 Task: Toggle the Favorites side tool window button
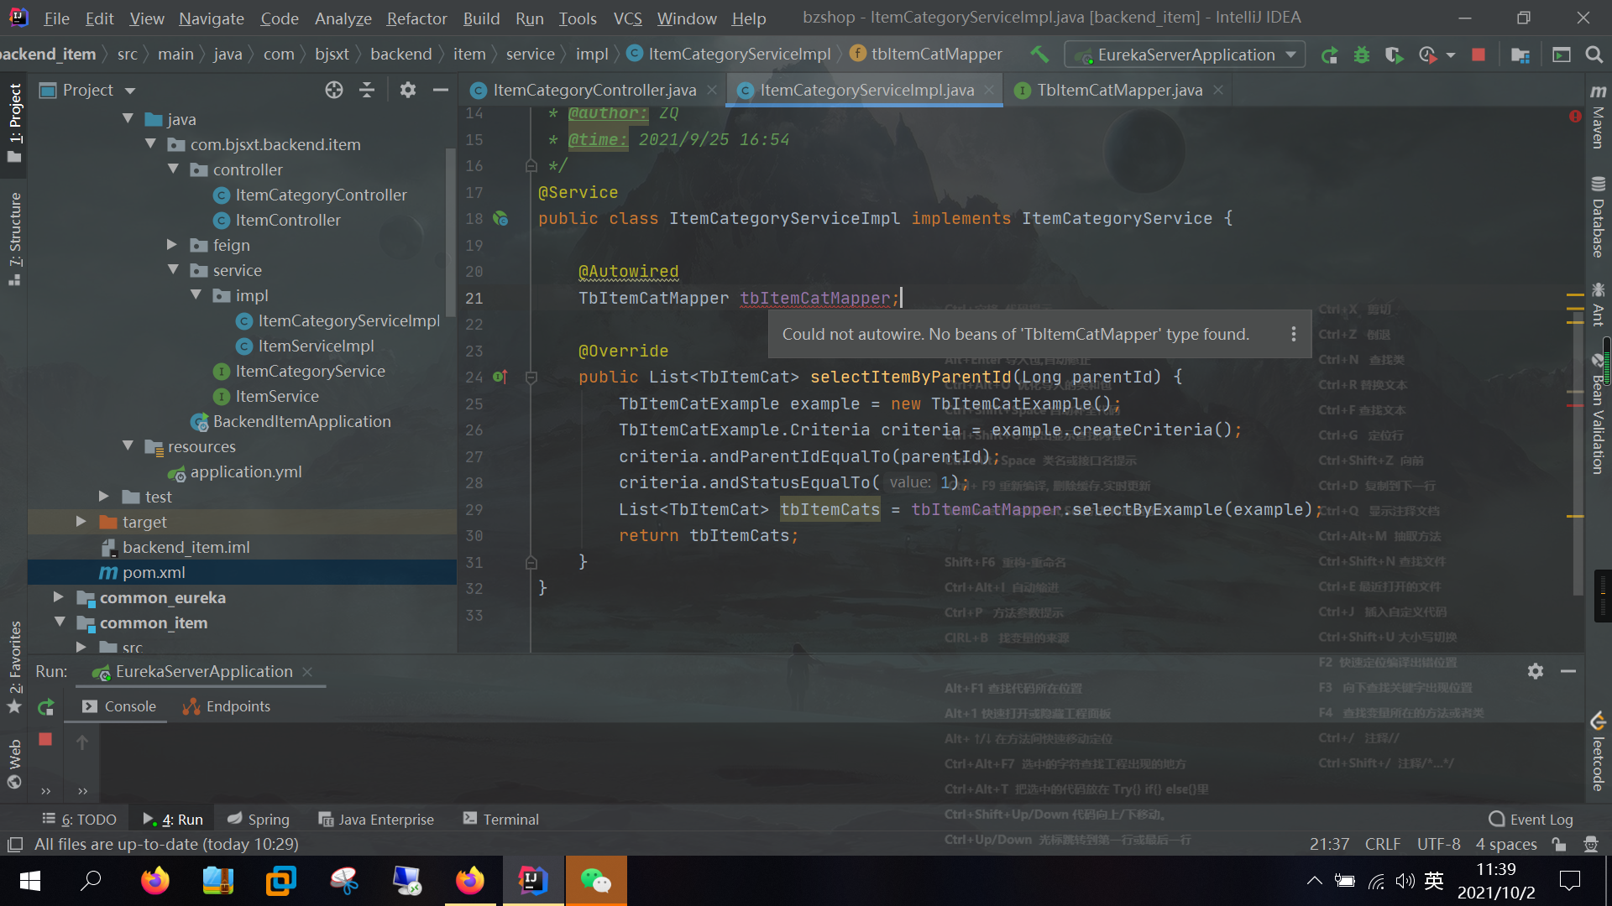(x=14, y=668)
